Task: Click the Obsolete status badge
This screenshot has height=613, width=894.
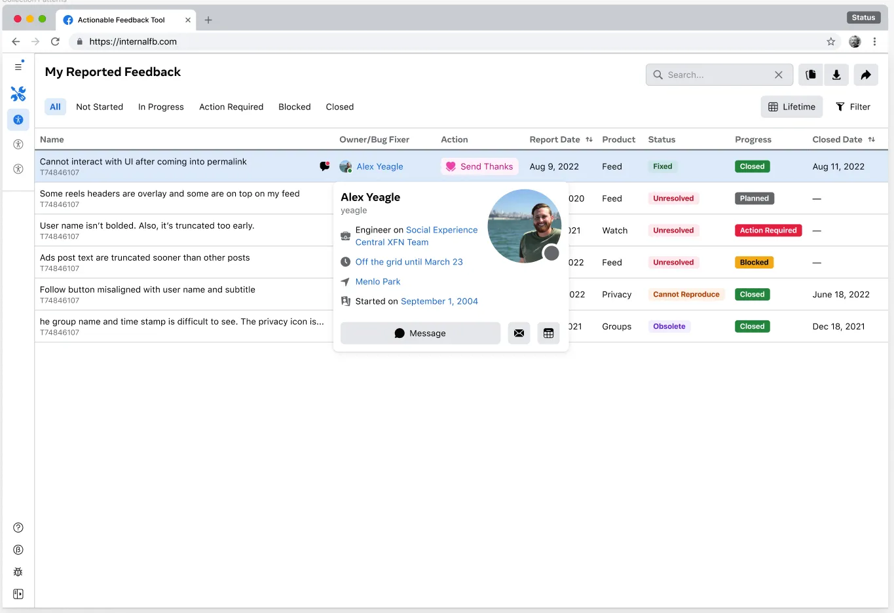Action: click(x=669, y=326)
